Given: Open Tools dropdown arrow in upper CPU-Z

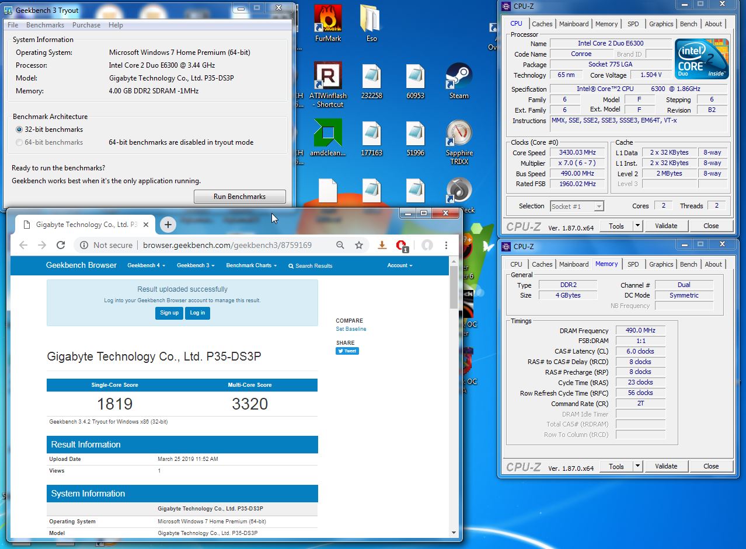Looking at the screenshot, I should [637, 226].
